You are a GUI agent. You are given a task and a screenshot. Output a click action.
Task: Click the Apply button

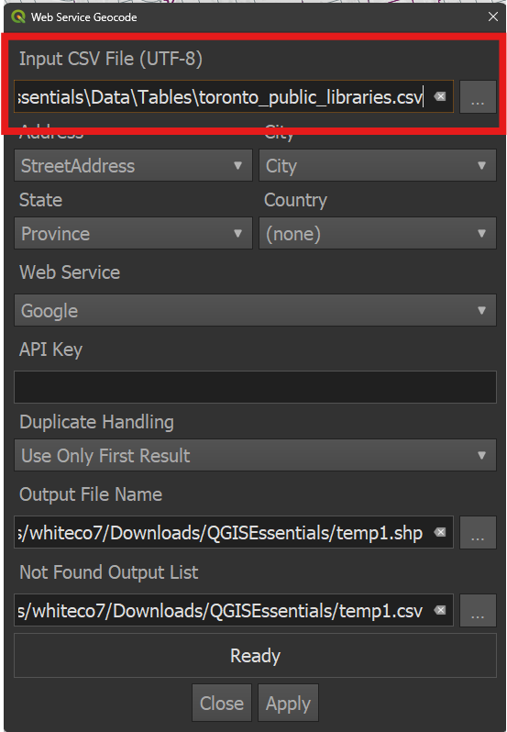(x=288, y=703)
